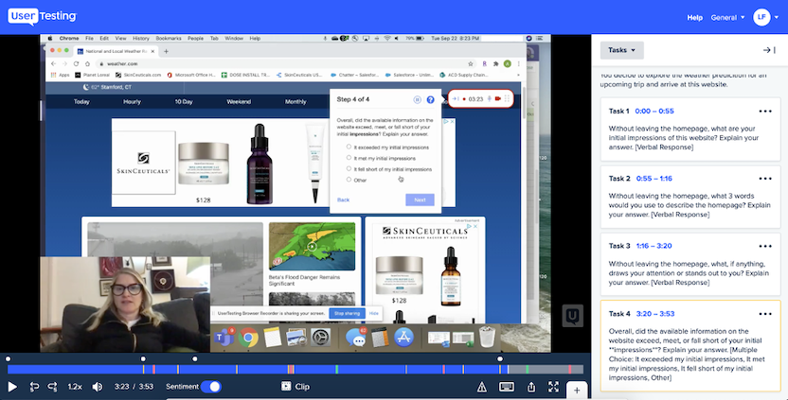The width and height of the screenshot is (788, 400).
Task: Pause the test via Step dialog pause icon
Action: coord(417,100)
